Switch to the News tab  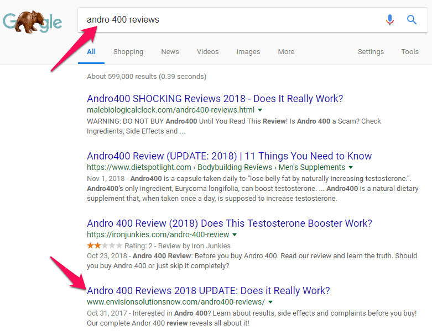click(170, 52)
